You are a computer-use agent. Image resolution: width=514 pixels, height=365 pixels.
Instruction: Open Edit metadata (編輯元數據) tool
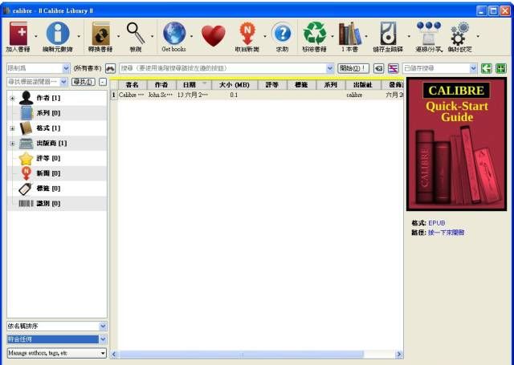click(57, 34)
